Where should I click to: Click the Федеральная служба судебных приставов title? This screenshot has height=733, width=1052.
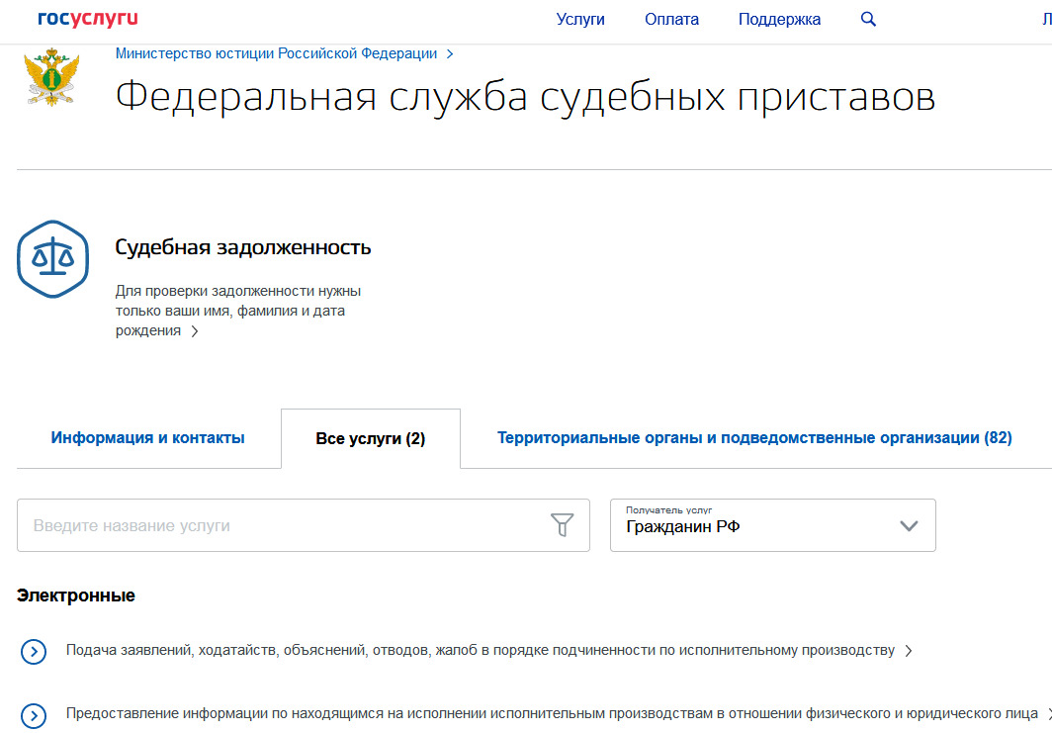525,97
